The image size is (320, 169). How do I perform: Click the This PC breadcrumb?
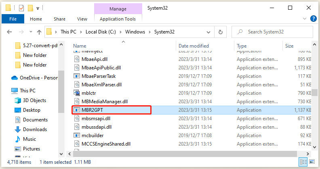(x=68, y=32)
